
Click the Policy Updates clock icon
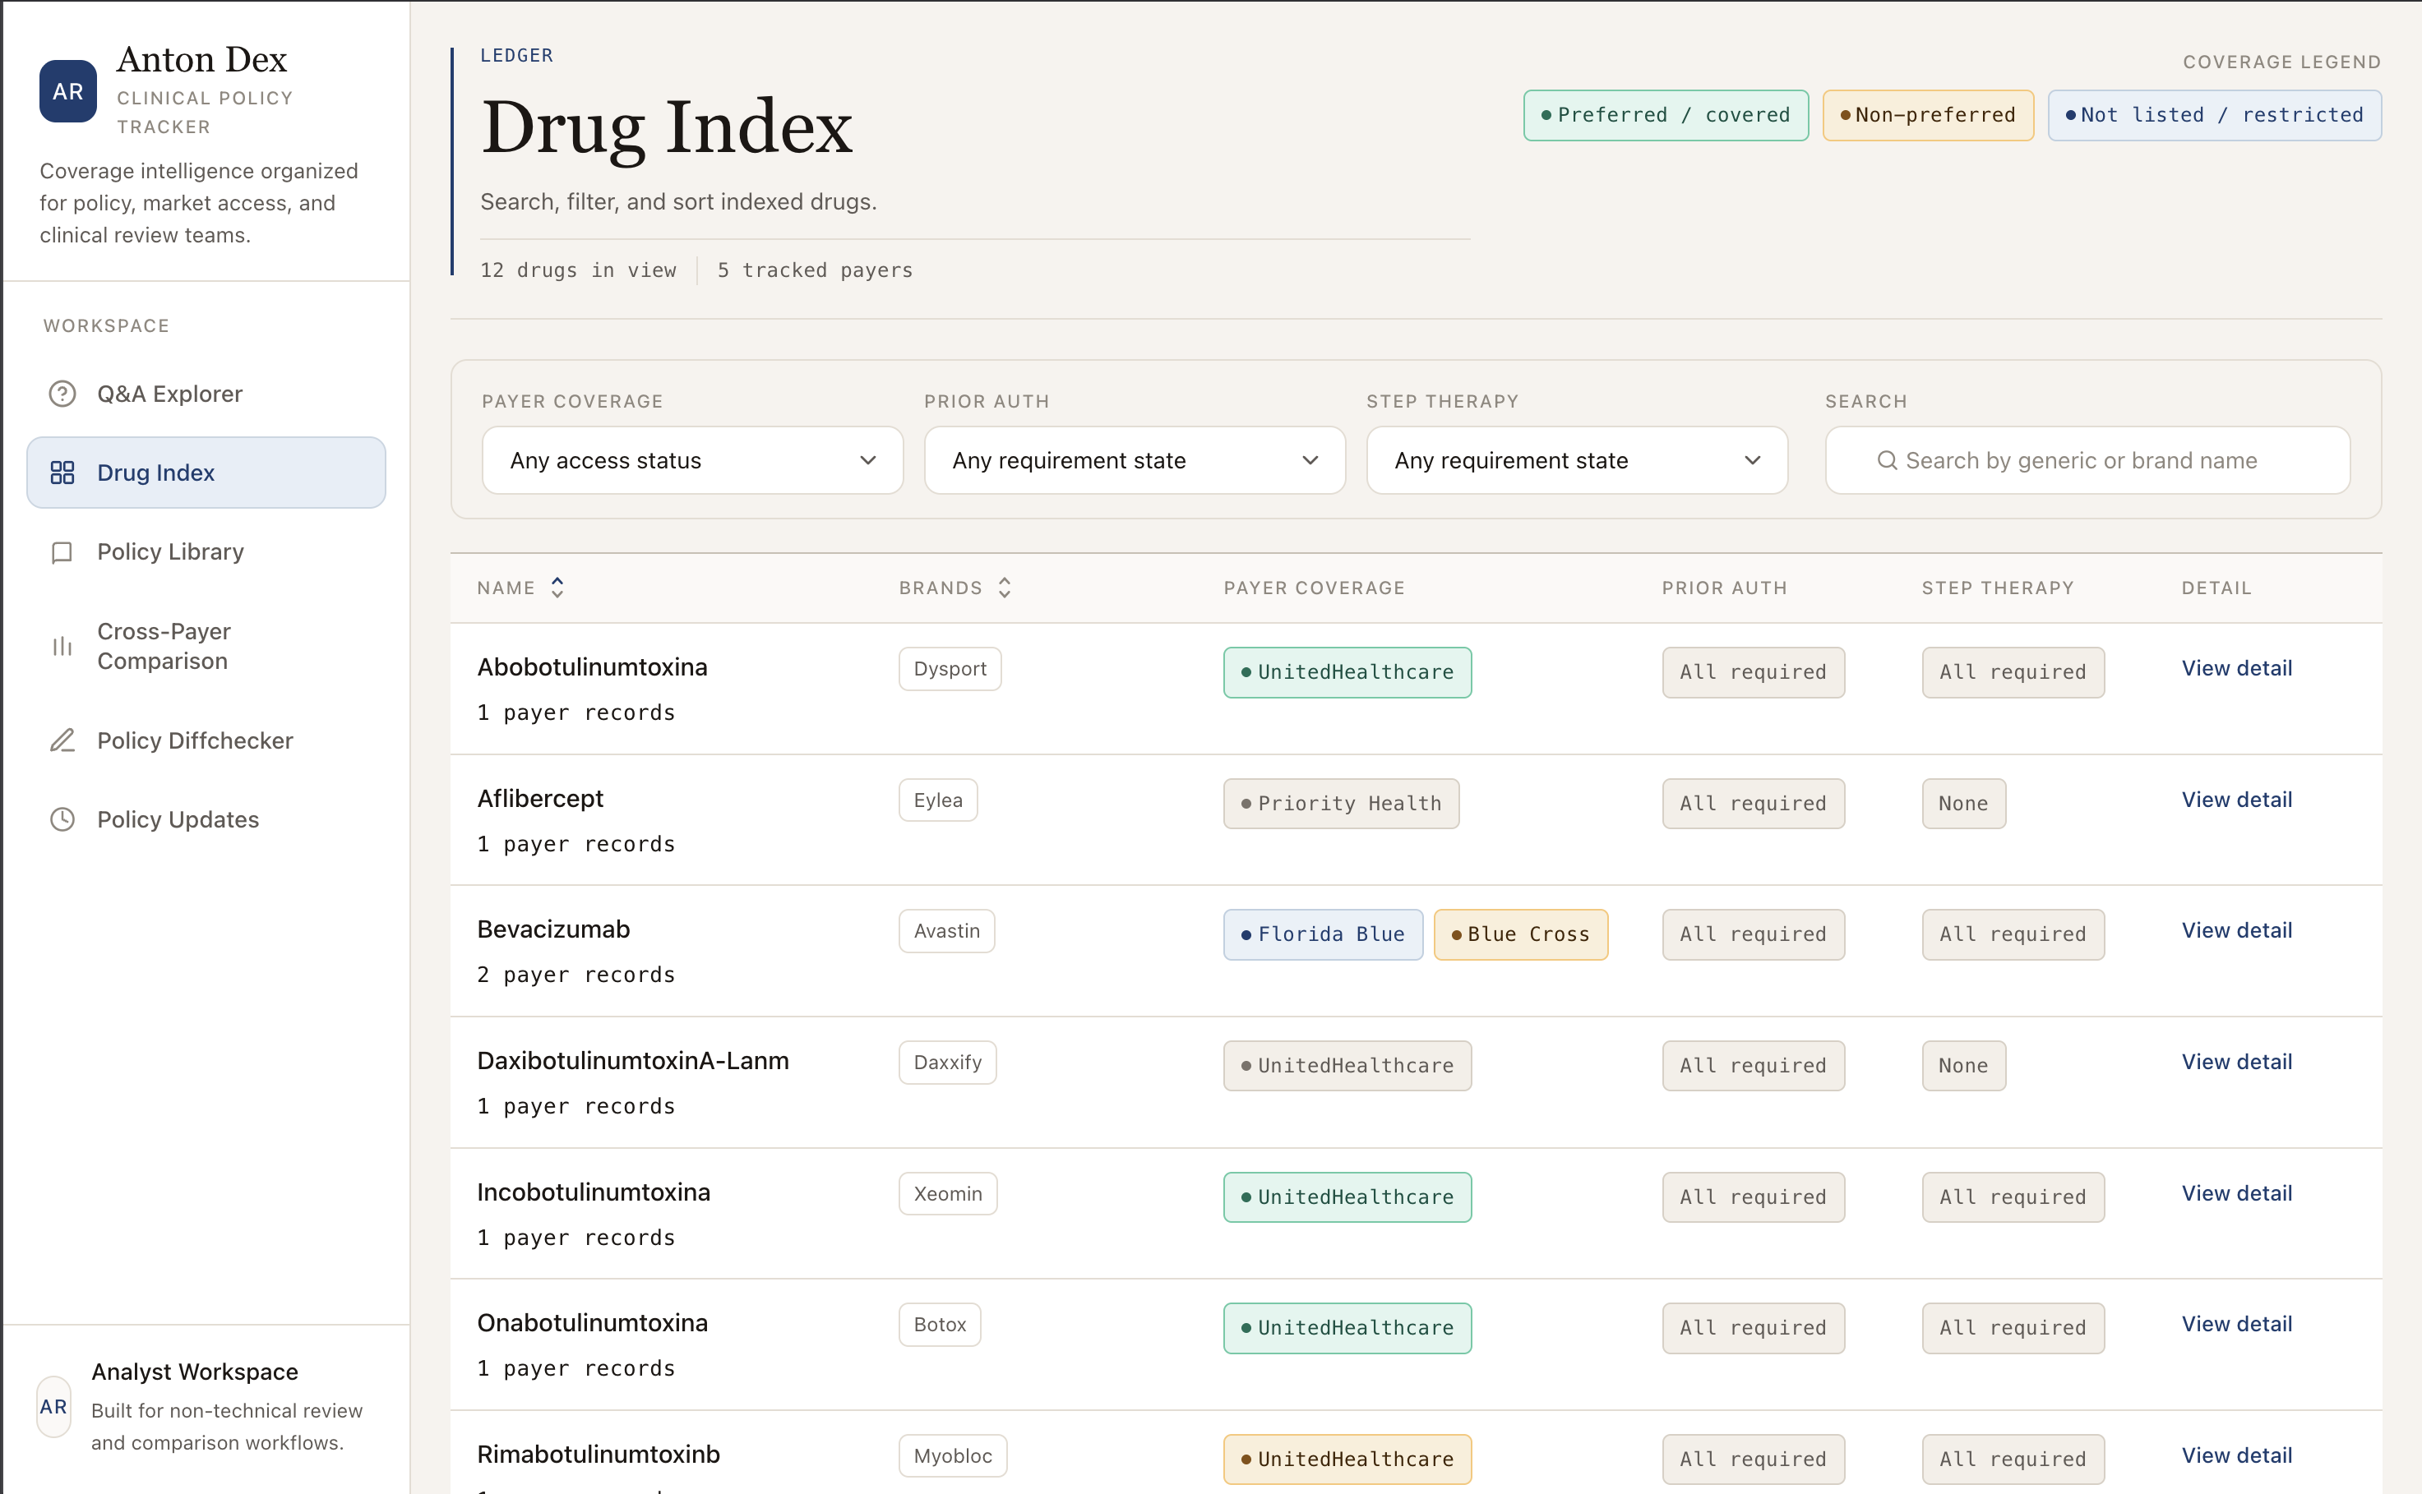[62, 819]
